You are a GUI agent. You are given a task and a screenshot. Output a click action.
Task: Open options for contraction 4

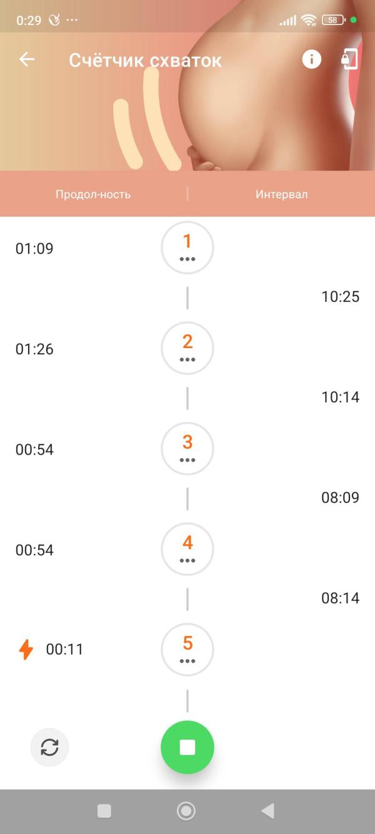187,549
